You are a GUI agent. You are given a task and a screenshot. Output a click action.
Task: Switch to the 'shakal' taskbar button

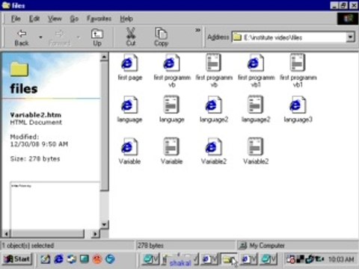point(180,259)
